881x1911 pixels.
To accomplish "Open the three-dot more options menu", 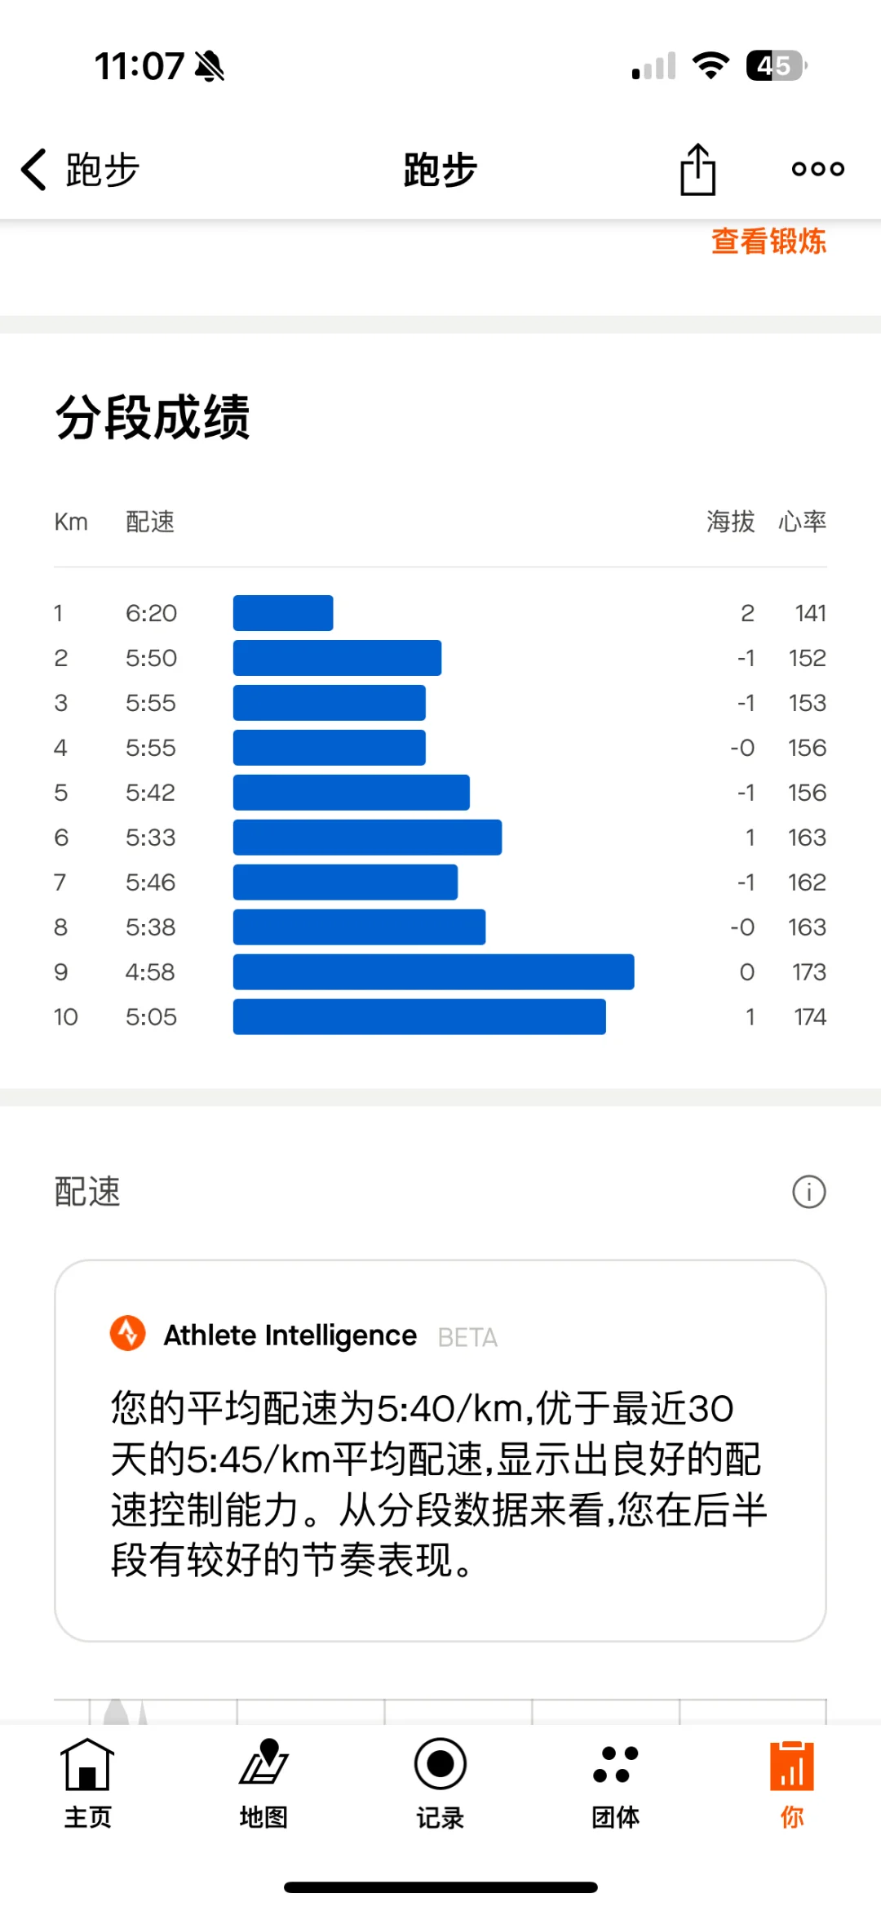I will point(818,169).
